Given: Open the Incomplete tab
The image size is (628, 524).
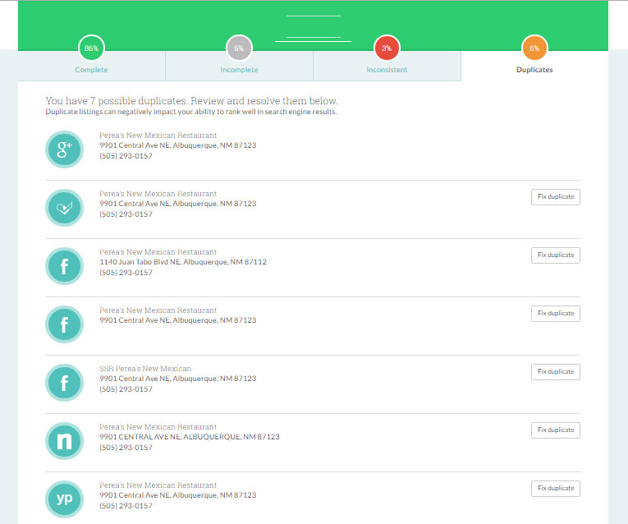Looking at the screenshot, I should (x=239, y=70).
